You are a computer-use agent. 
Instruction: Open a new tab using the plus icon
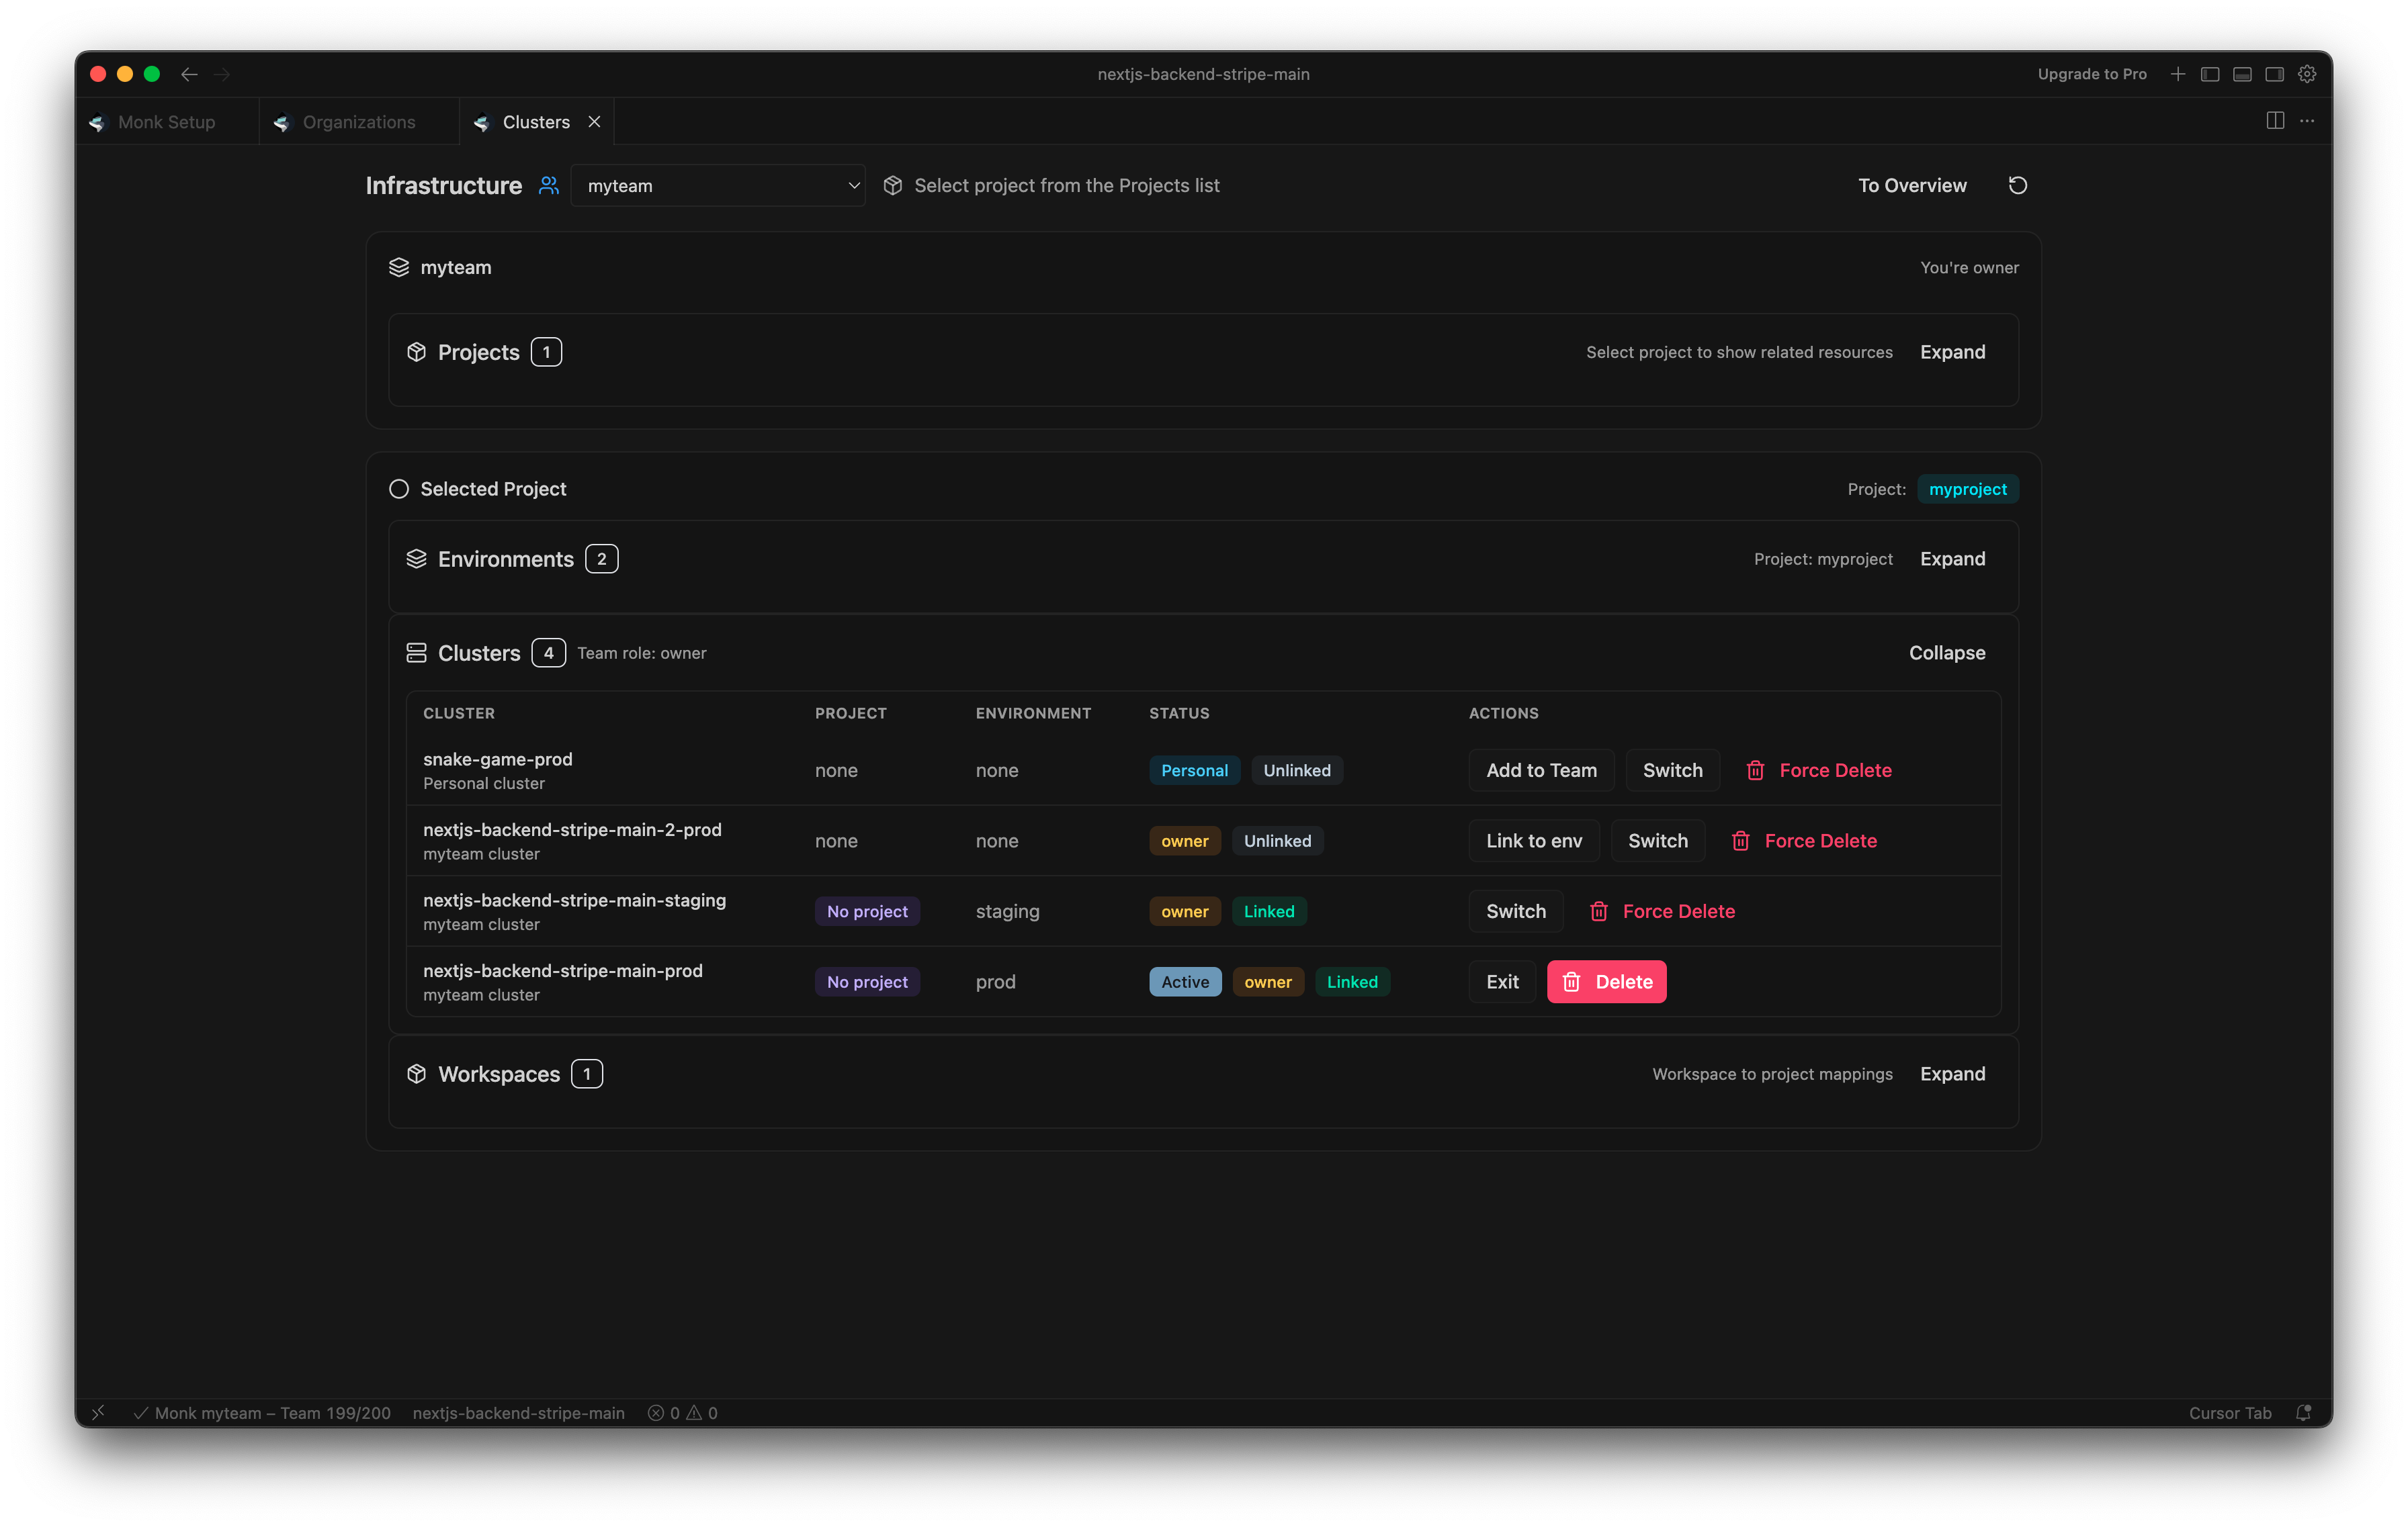pos(2177,73)
